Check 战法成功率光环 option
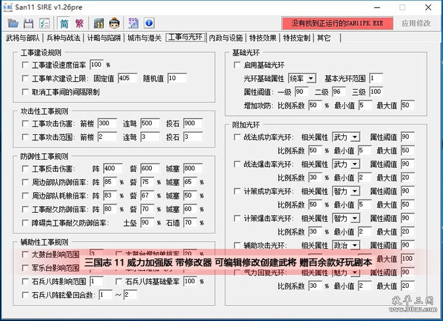Image resolution: width=443 pixels, height=321 pixels. click(x=237, y=137)
